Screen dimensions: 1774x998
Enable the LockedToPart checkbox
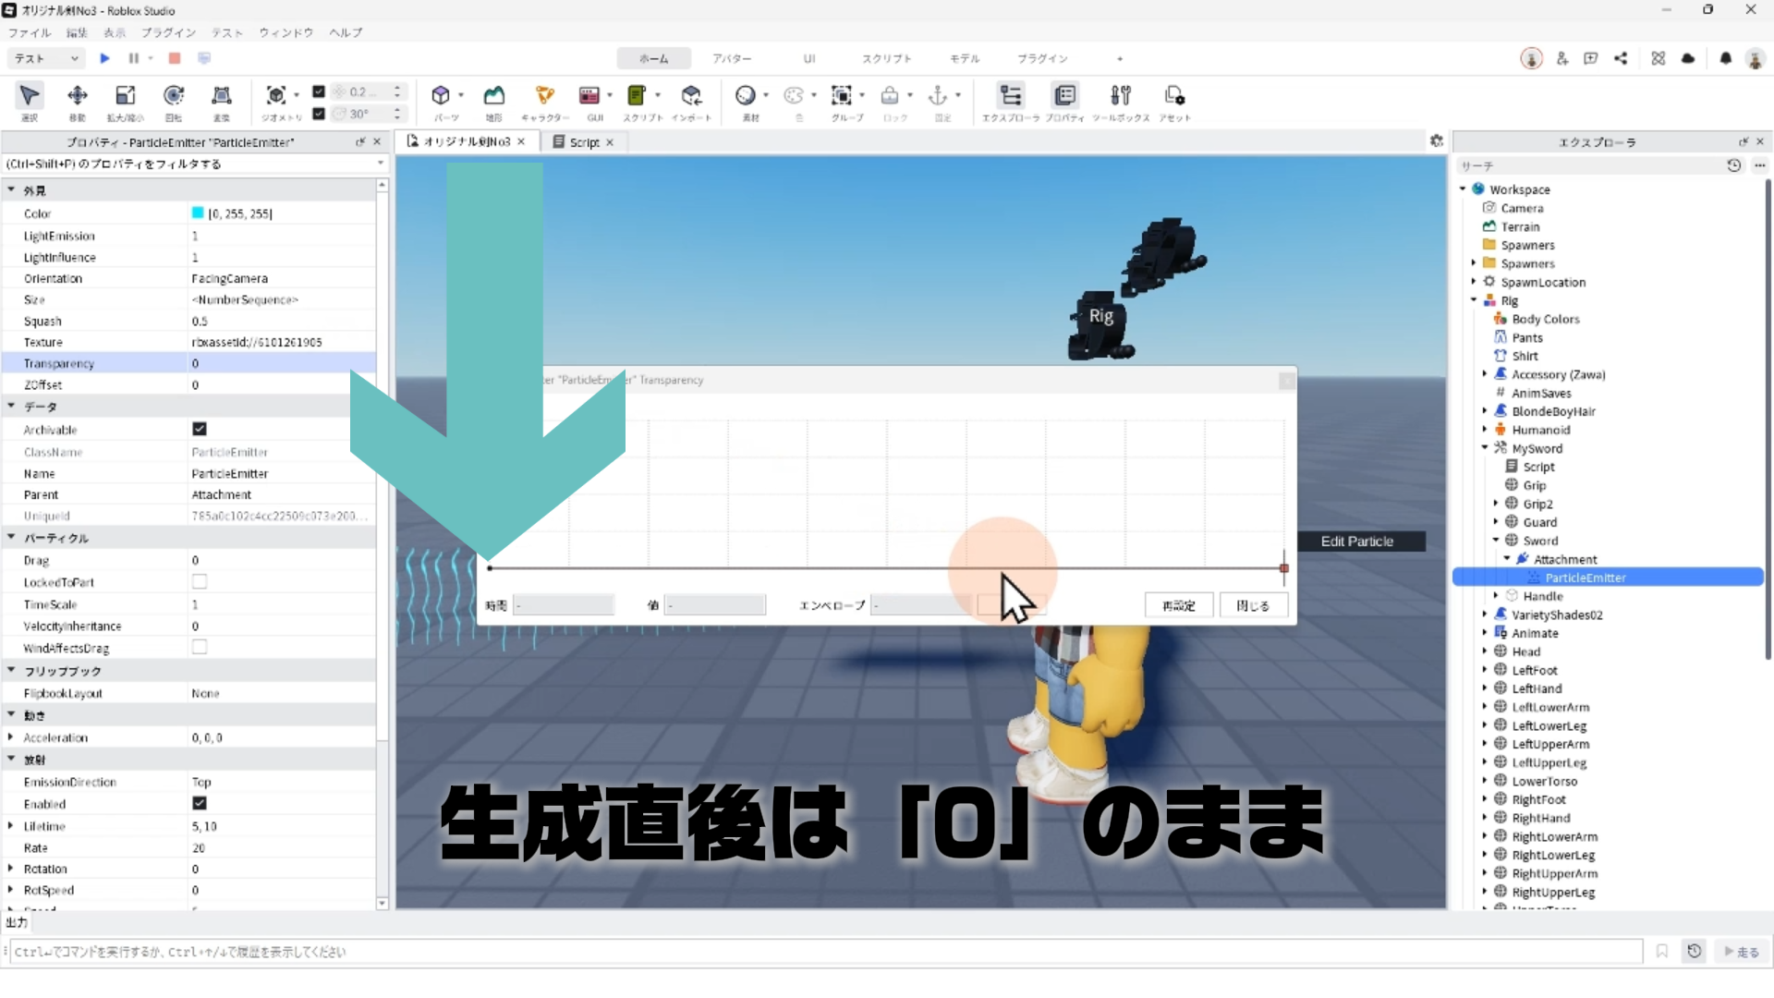pyautogui.click(x=200, y=581)
